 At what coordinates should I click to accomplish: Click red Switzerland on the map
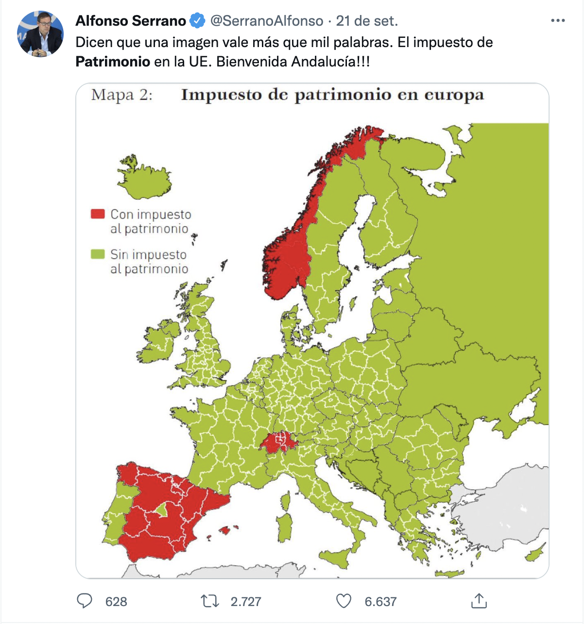pos(278,443)
